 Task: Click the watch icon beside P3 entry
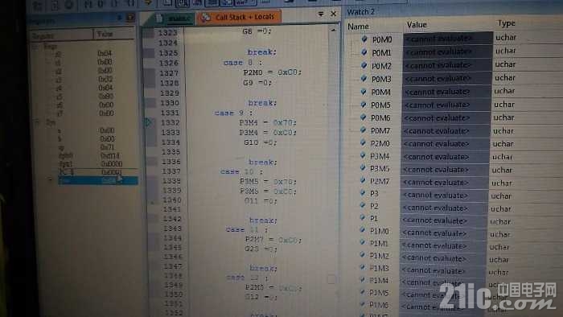pos(363,192)
